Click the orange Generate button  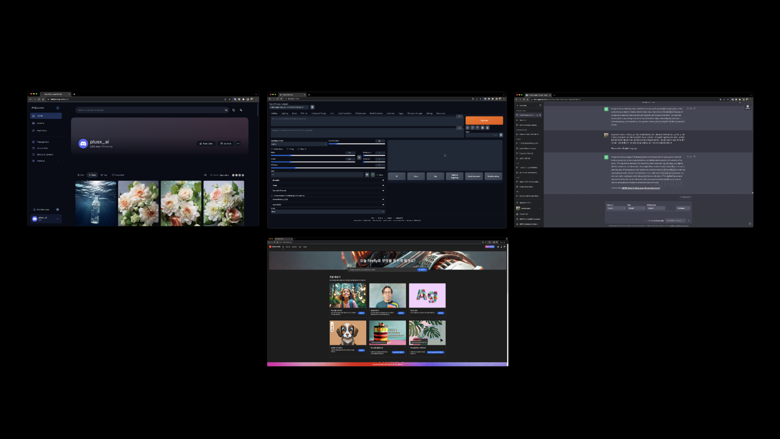click(484, 120)
